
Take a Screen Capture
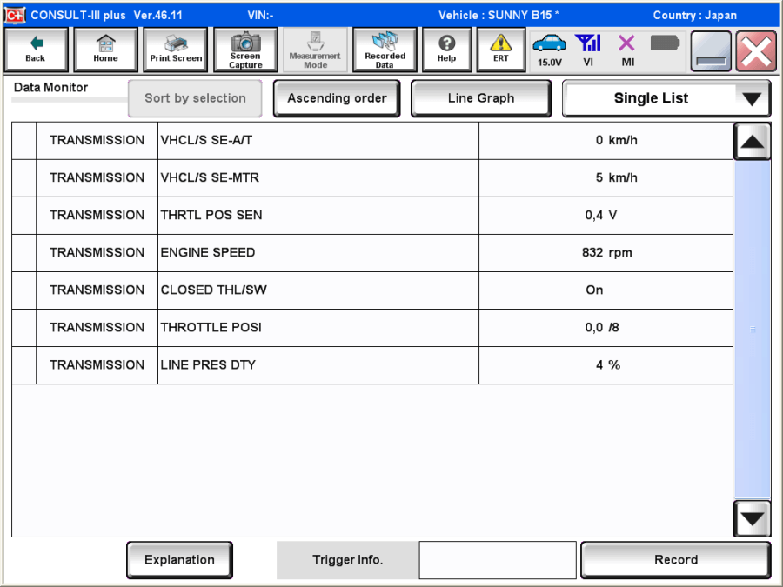pos(245,50)
